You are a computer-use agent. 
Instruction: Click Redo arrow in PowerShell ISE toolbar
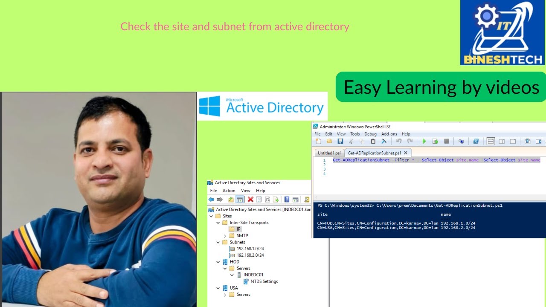tap(410, 141)
